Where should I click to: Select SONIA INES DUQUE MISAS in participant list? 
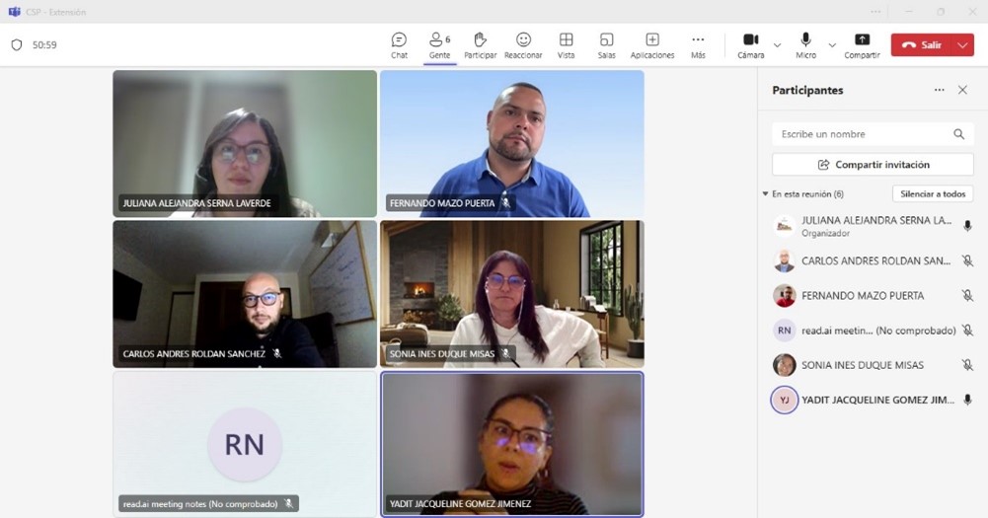[863, 365]
